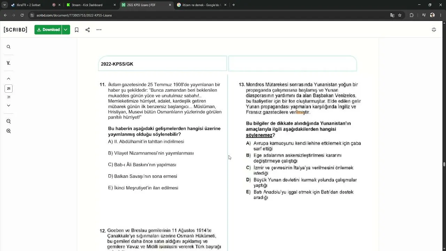The width and height of the screenshot is (446, 251).
Task: Click the 2022-KPSS/GK page header
Action: 117,64
